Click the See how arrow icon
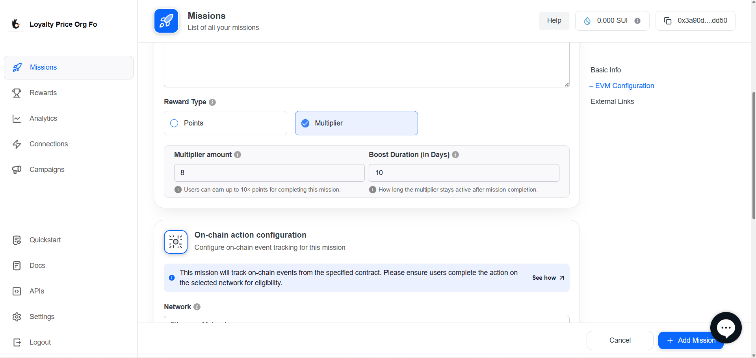Image resolution: width=756 pixels, height=358 pixels. (x=562, y=278)
